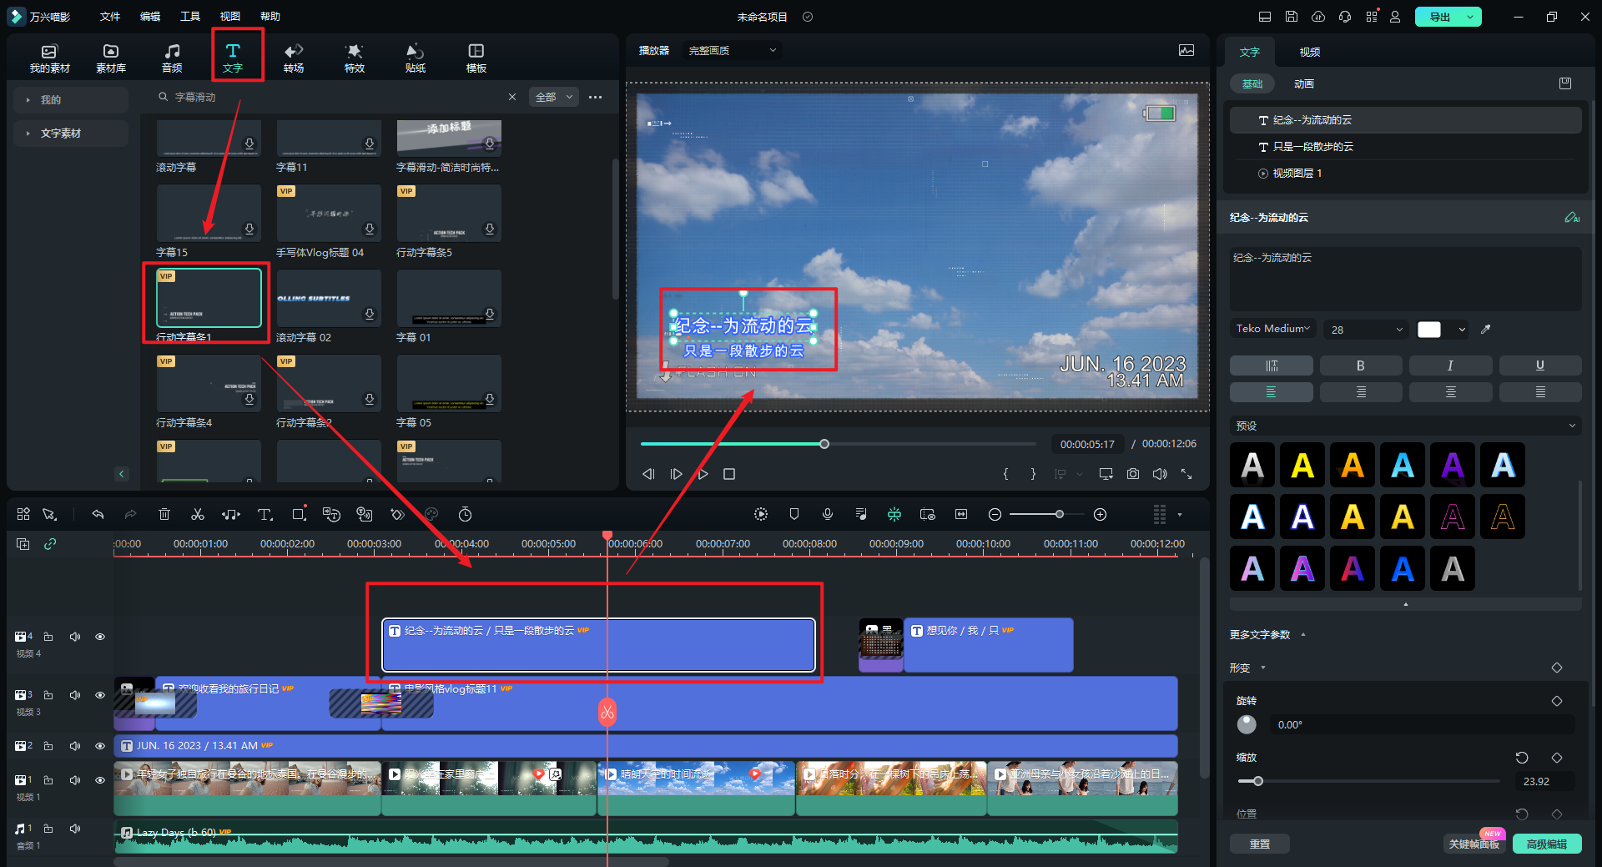Open the Transitions (转场) panel
1602x867 pixels.
click(x=293, y=58)
